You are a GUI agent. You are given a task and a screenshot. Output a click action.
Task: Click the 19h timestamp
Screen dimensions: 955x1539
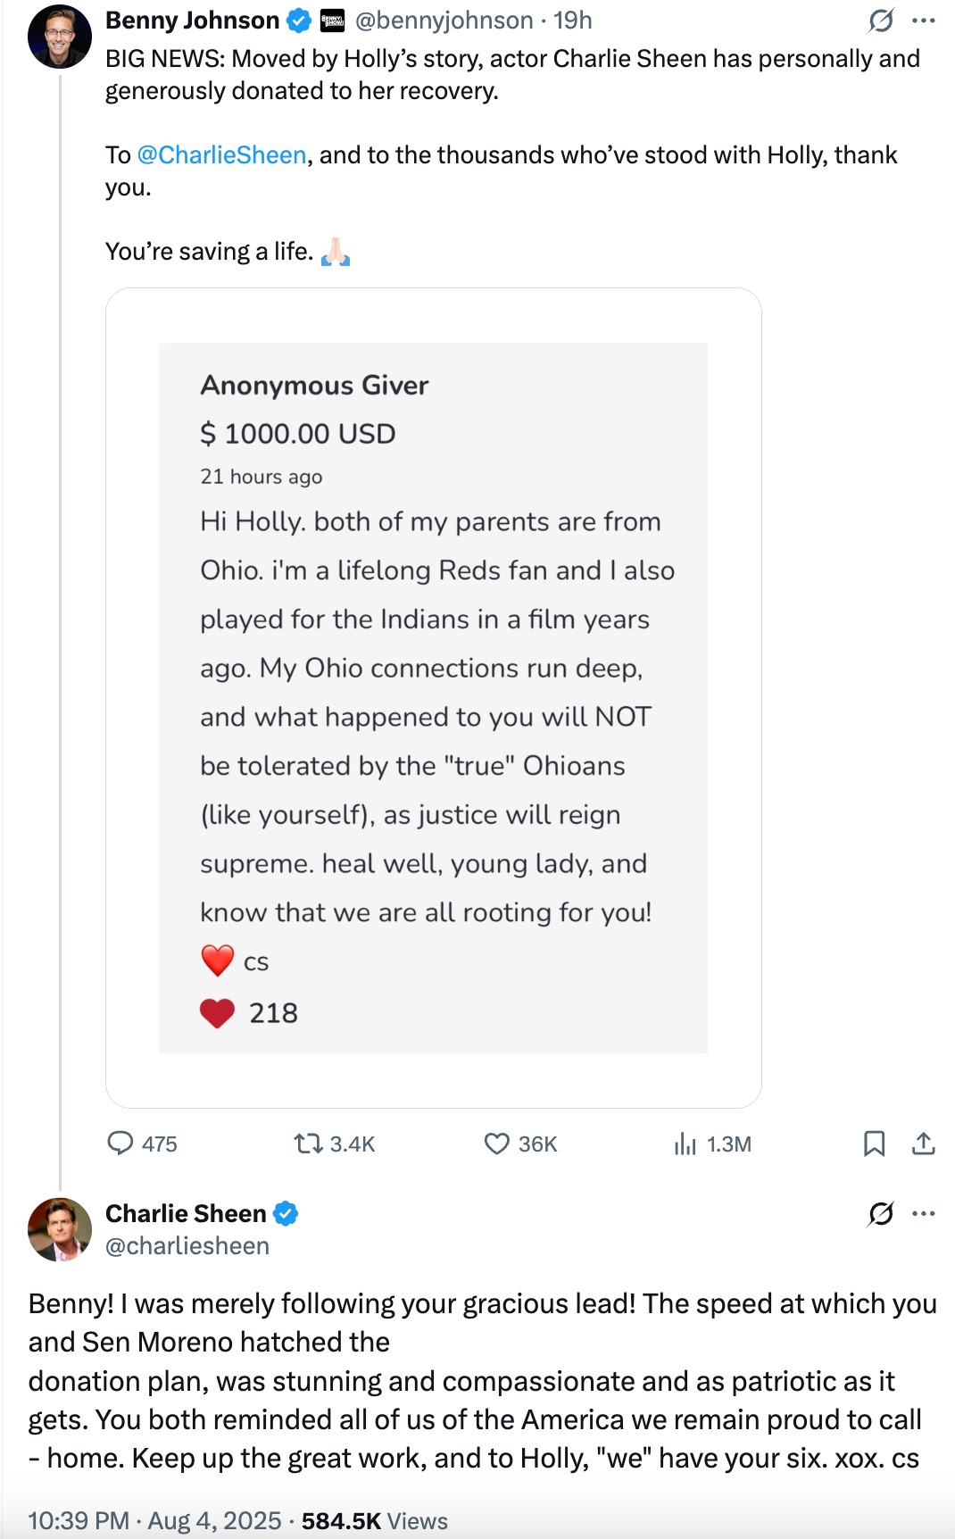(573, 21)
